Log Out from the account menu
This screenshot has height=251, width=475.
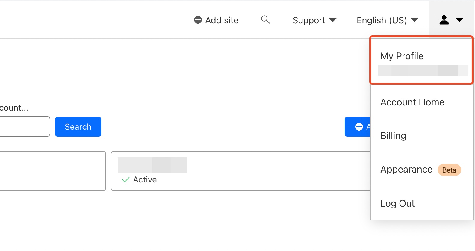pyautogui.click(x=397, y=203)
